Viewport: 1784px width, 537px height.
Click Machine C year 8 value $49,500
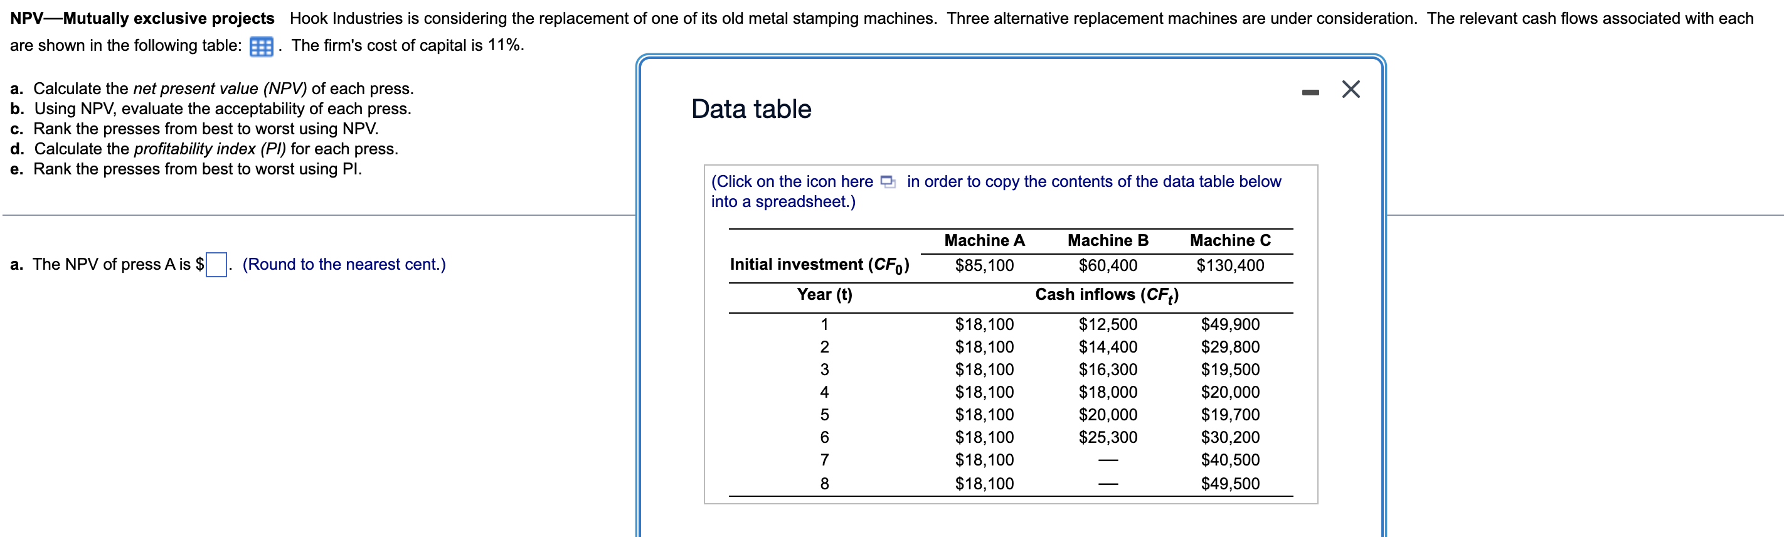point(1230,484)
